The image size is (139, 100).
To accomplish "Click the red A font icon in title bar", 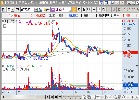I will (x=117, y=3).
